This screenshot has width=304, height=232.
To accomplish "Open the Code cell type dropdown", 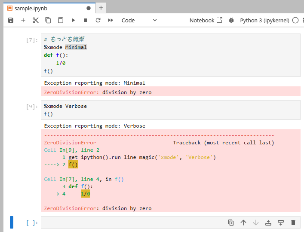I will 139,20.
